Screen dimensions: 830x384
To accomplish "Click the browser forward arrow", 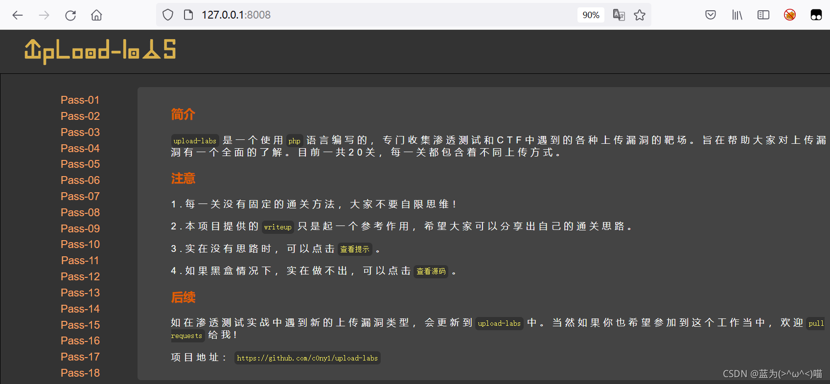I will pyautogui.click(x=44, y=15).
